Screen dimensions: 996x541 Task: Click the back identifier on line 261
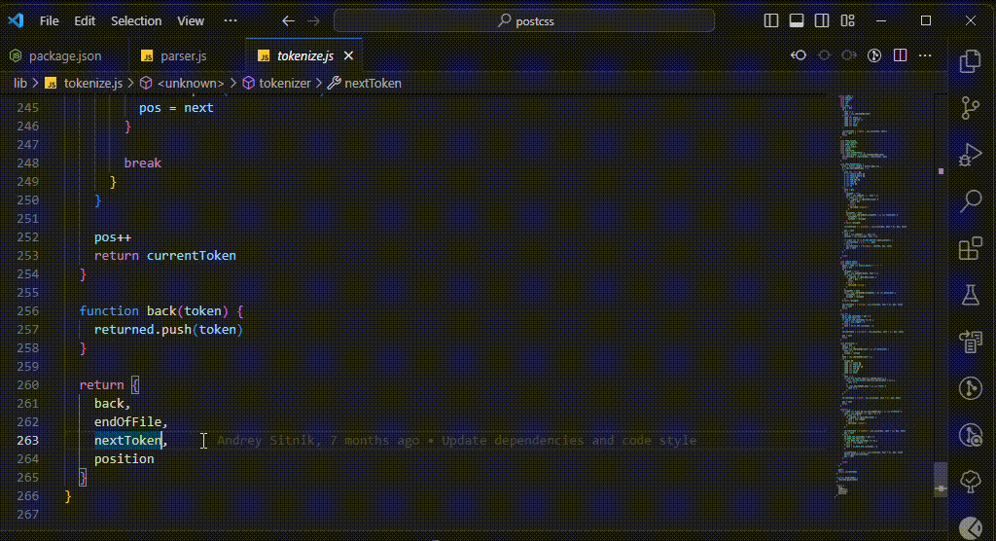(x=109, y=404)
